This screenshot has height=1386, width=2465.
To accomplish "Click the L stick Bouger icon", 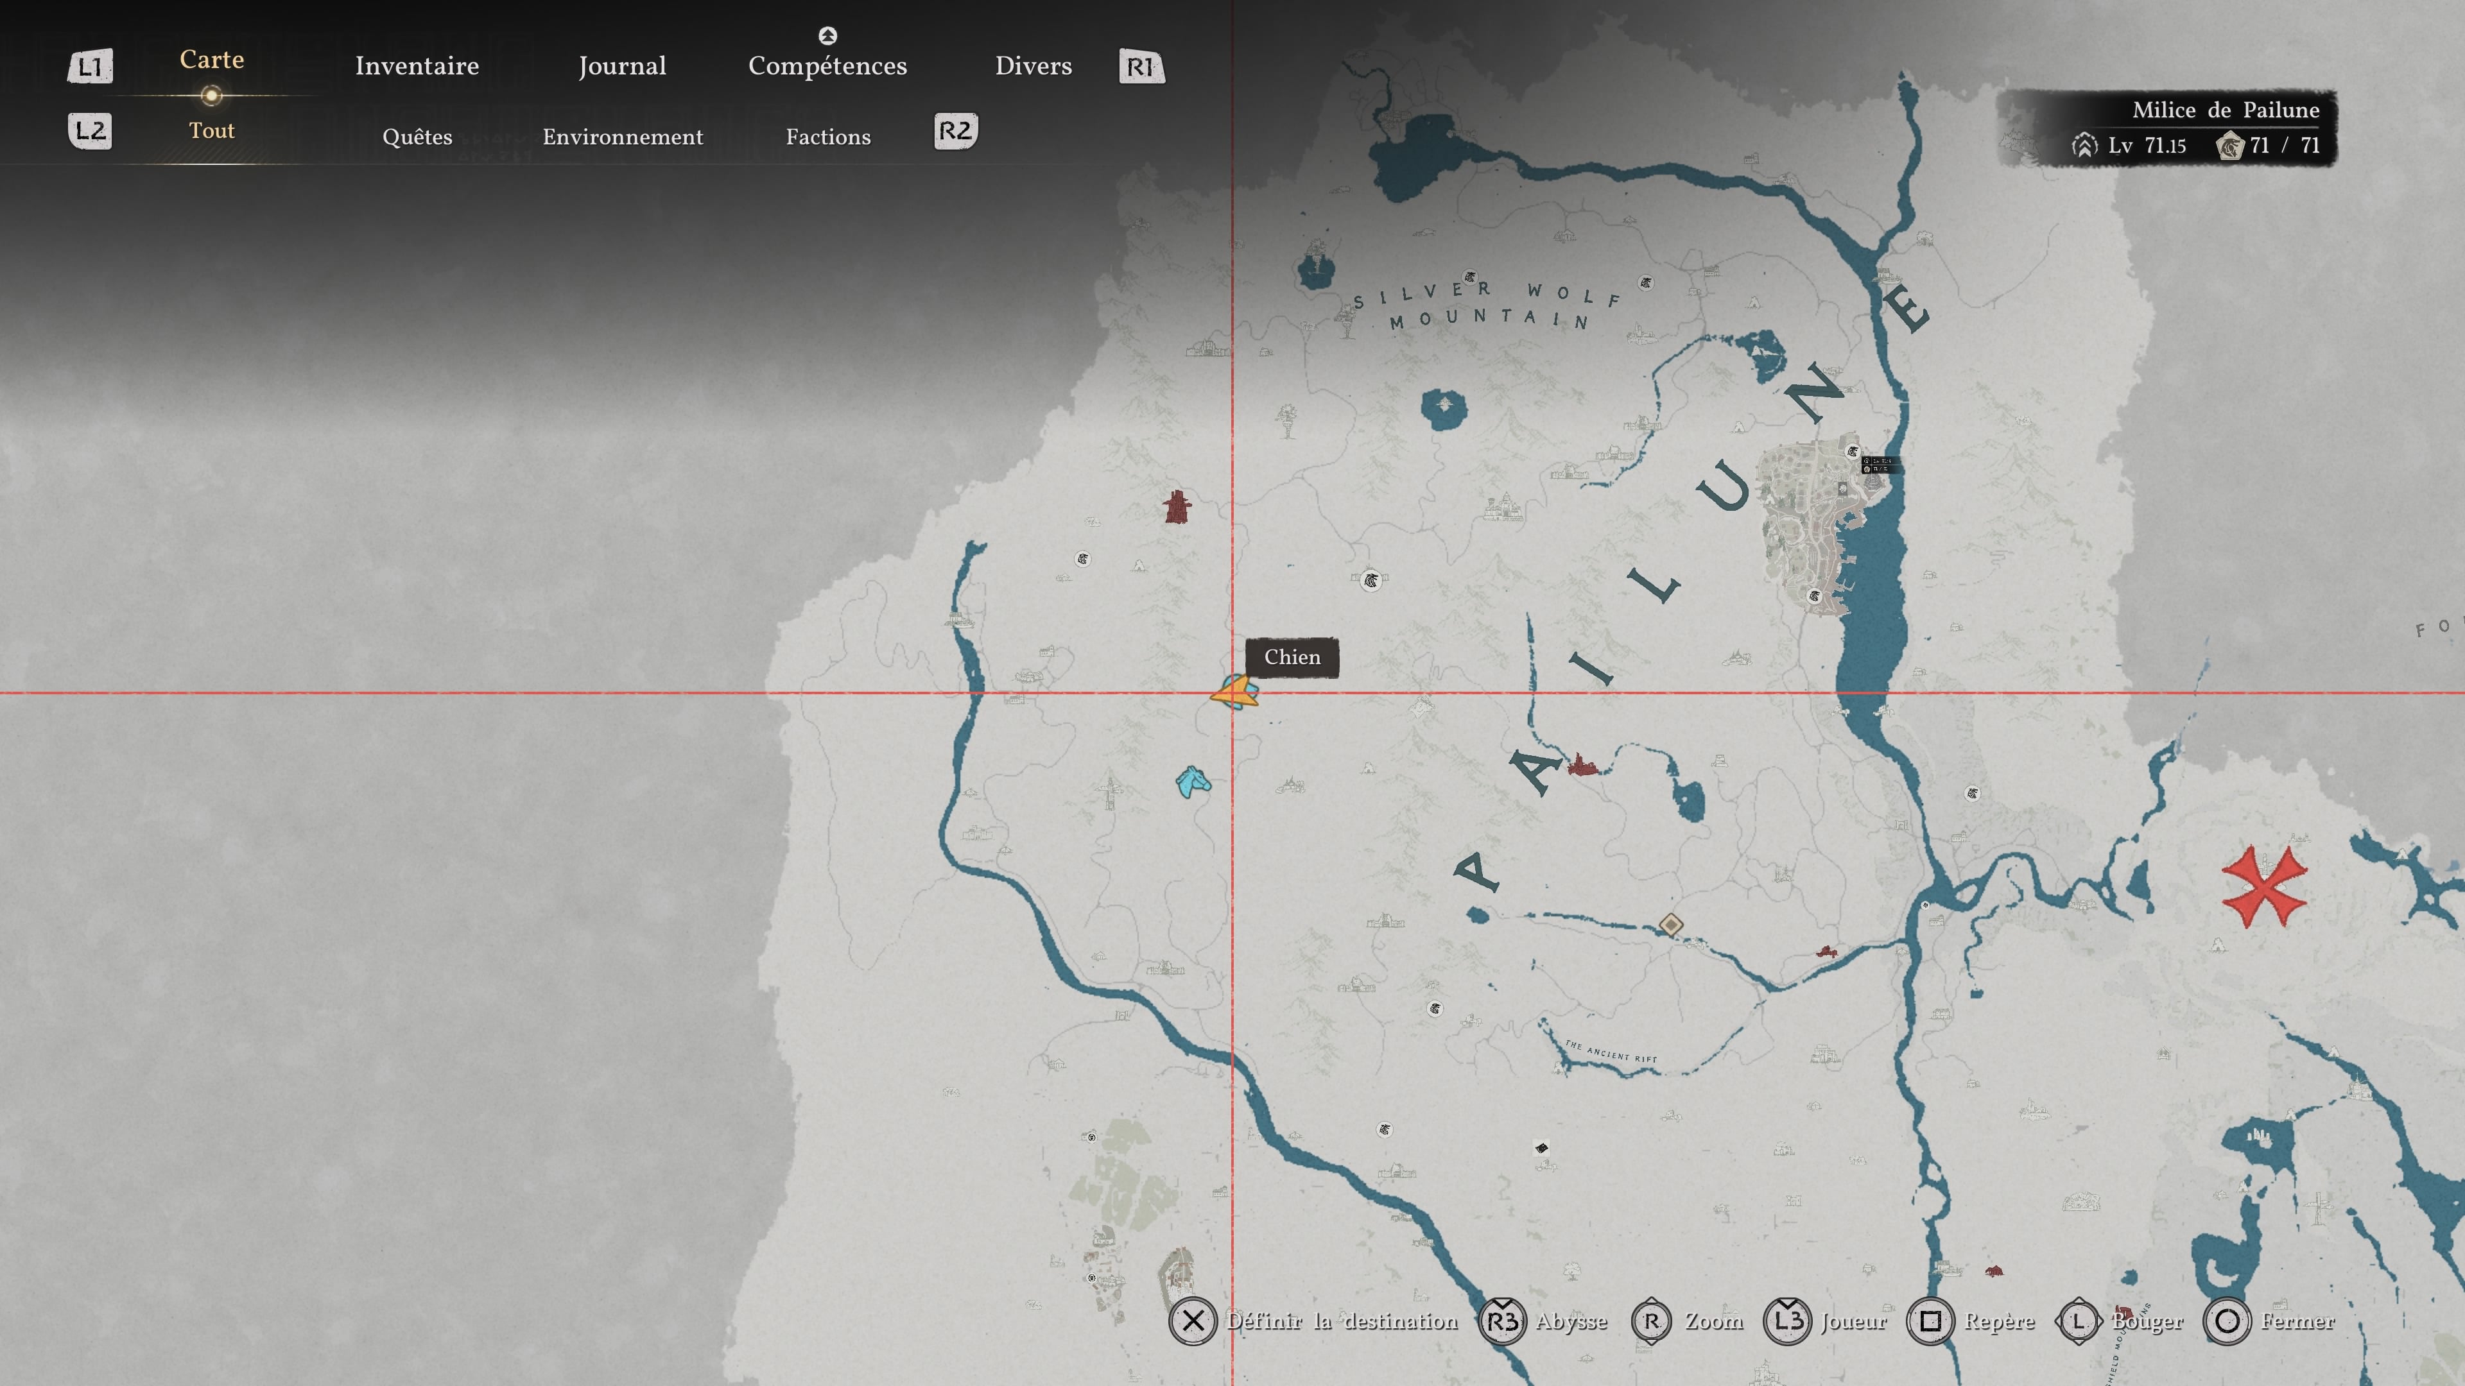I will (x=2077, y=1321).
